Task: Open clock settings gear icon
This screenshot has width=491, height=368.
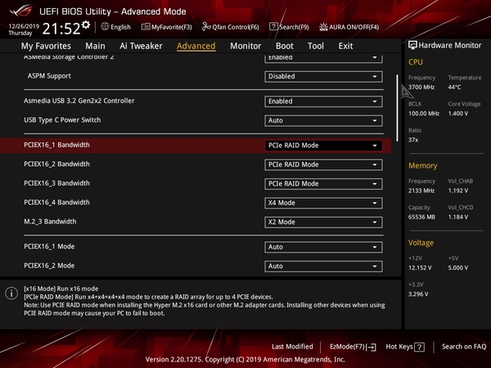Action: pyautogui.click(x=86, y=25)
